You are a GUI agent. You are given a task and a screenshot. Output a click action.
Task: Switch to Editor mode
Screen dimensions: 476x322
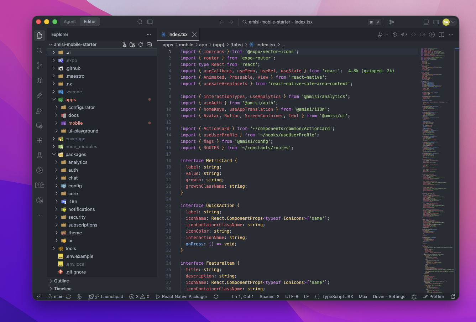pos(90,22)
